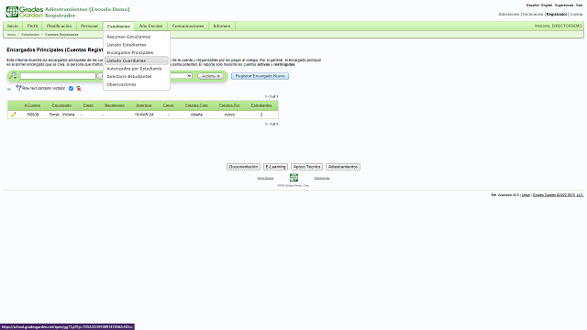
Task: Click Grades Garden ©2022 footer link
Action: click(x=559, y=195)
